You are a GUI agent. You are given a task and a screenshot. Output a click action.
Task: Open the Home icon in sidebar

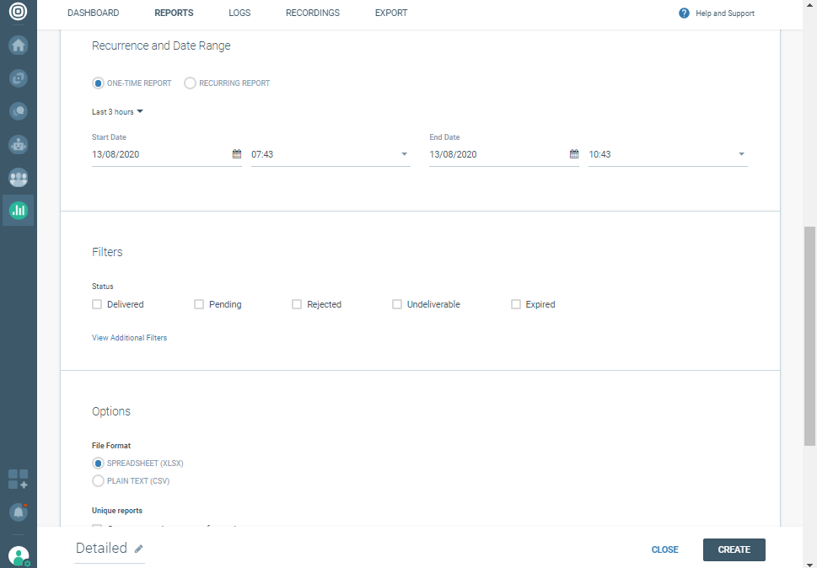(x=18, y=46)
